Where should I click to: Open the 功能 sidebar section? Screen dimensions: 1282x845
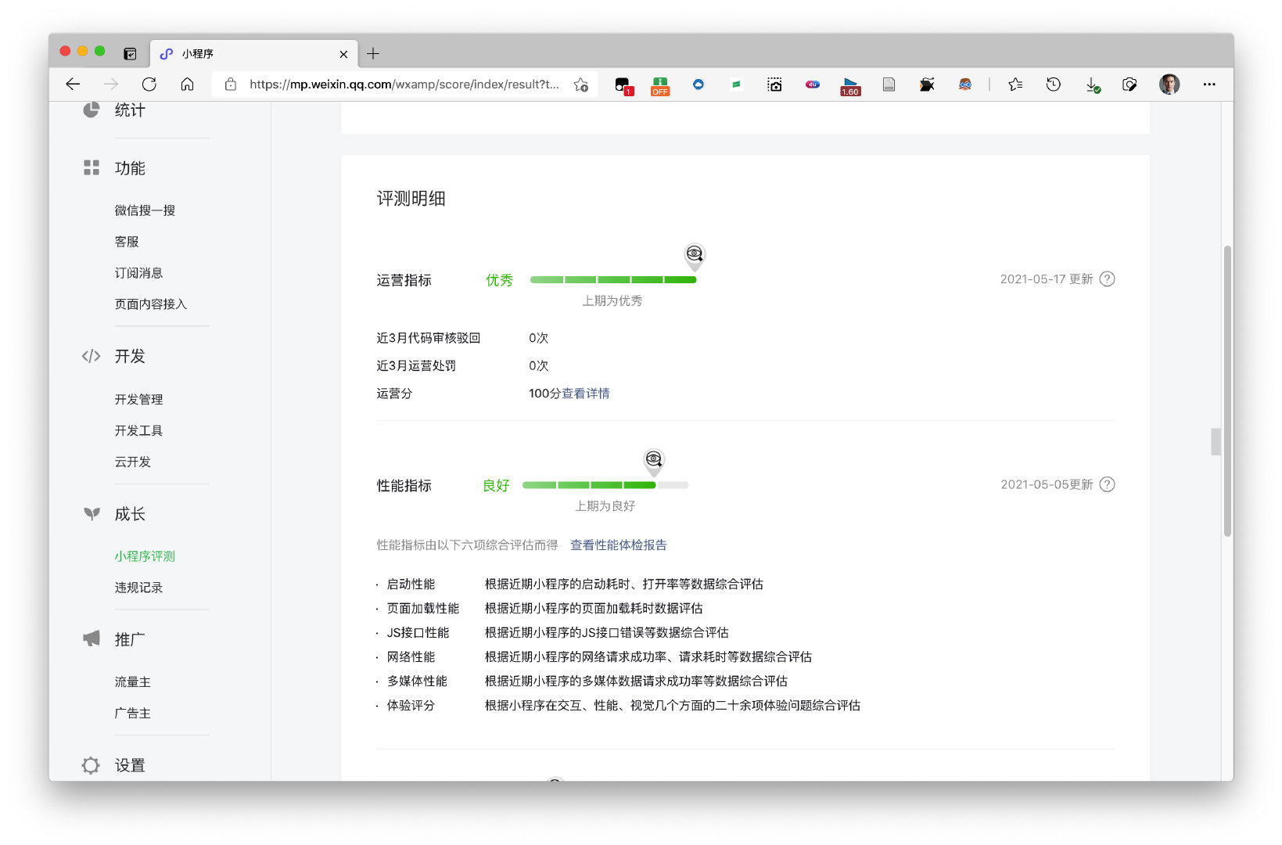pos(130,168)
